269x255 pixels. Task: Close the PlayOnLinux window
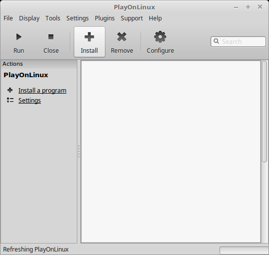[x=260, y=7]
